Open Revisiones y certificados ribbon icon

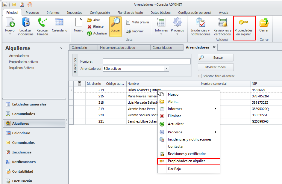(x=222, y=23)
